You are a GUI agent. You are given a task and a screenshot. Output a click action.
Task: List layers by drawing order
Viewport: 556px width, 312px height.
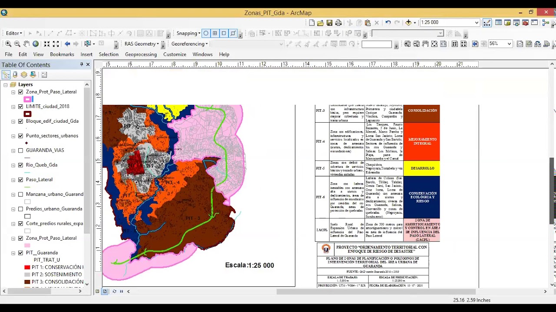pos(6,75)
